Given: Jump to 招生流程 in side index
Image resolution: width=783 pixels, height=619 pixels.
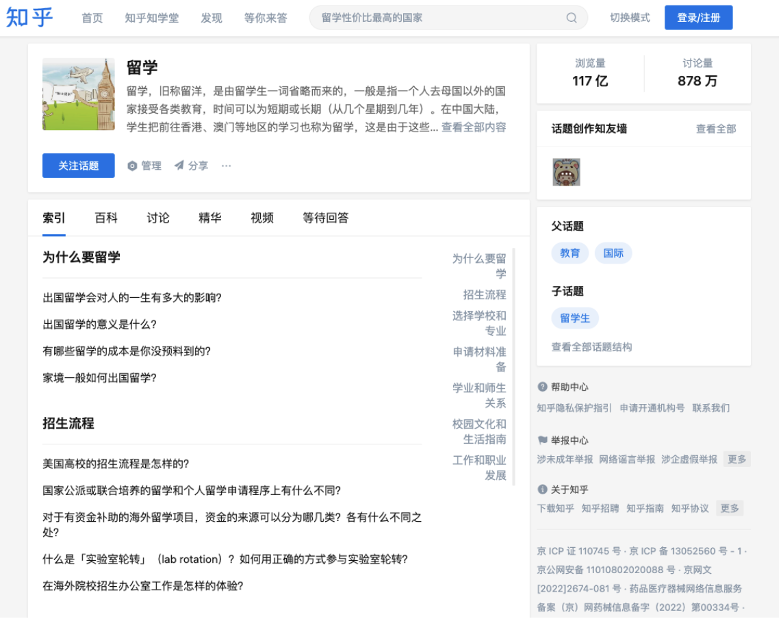Looking at the screenshot, I should [x=487, y=296].
